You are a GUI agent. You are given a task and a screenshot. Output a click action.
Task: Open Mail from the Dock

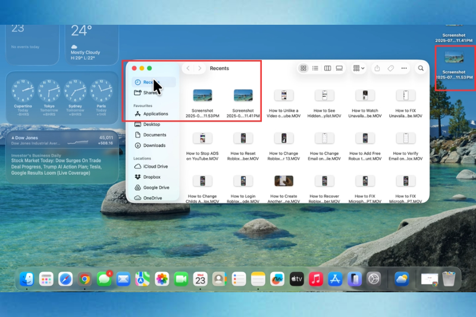point(123,279)
